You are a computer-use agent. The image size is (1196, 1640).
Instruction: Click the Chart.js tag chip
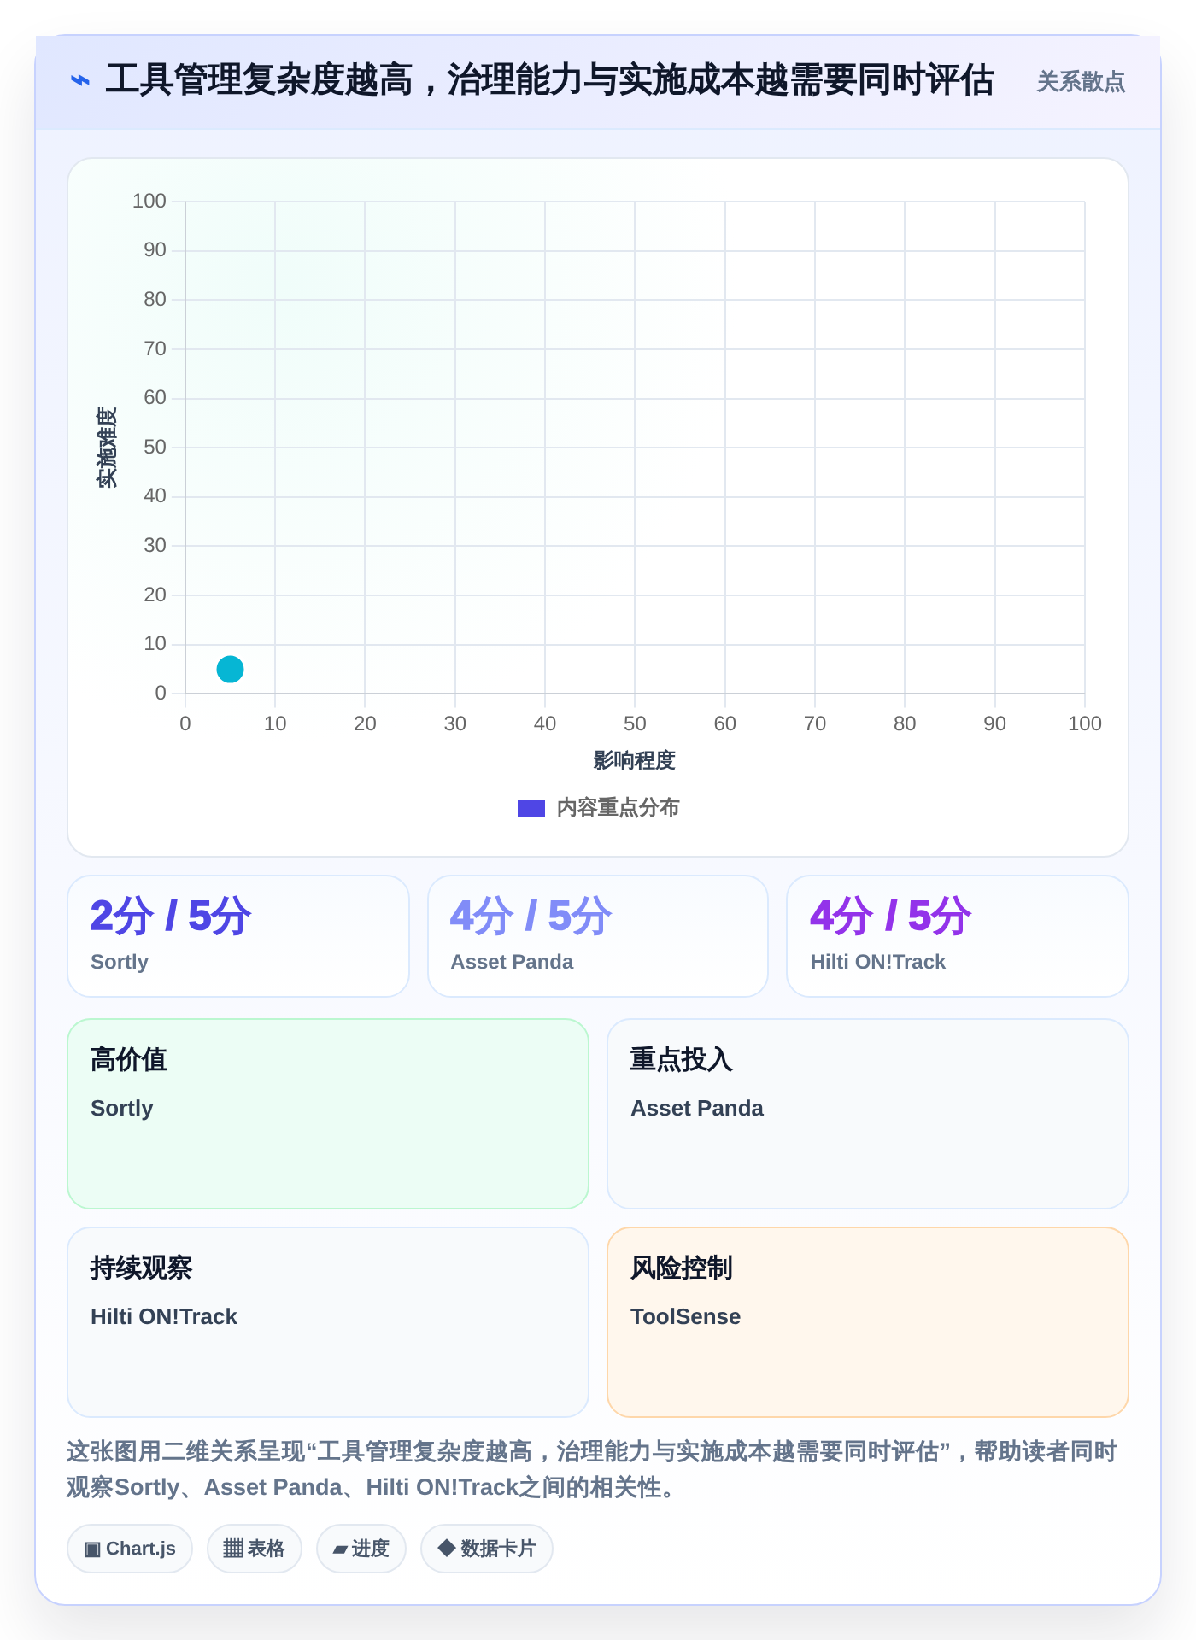click(130, 1549)
